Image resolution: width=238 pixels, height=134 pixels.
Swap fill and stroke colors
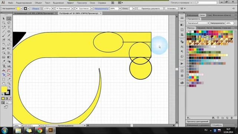pyautogui.click(x=10, y=87)
